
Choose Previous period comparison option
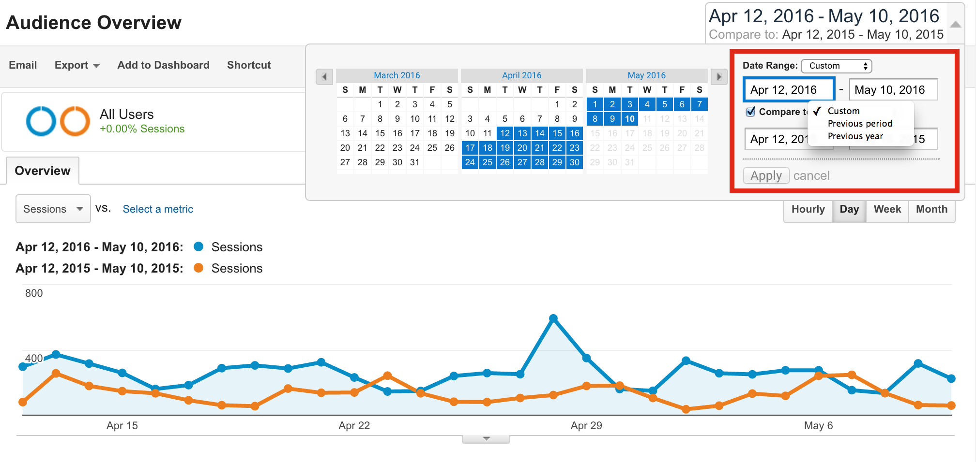tap(860, 124)
